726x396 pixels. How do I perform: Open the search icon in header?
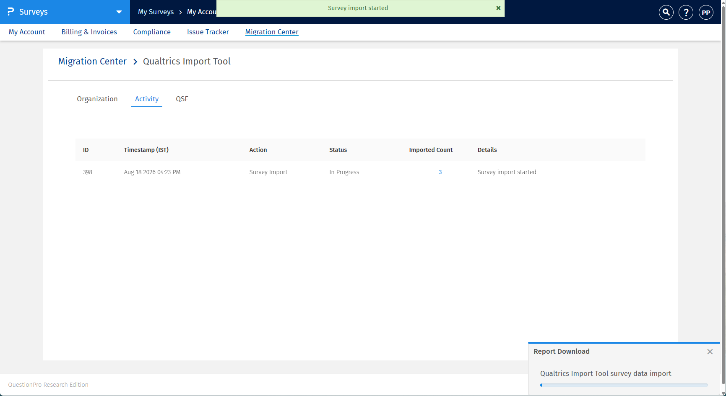coord(666,13)
